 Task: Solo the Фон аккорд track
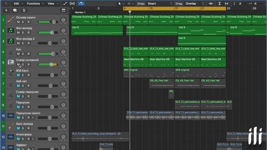(23, 32)
